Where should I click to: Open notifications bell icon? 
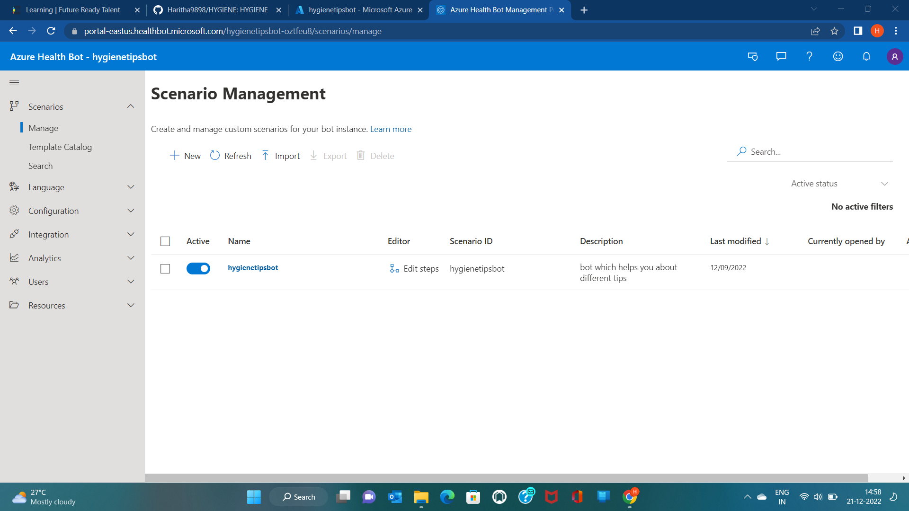click(866, 57)
